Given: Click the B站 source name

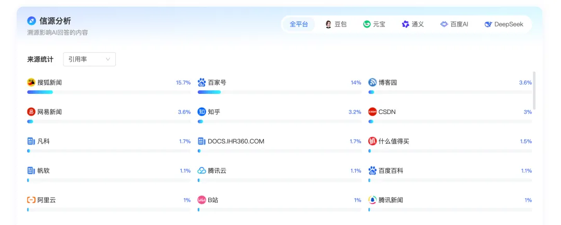Looking at the screenshot, I should (213, 200).
